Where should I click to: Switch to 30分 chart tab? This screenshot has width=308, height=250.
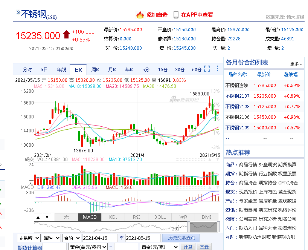pos(180,70)
